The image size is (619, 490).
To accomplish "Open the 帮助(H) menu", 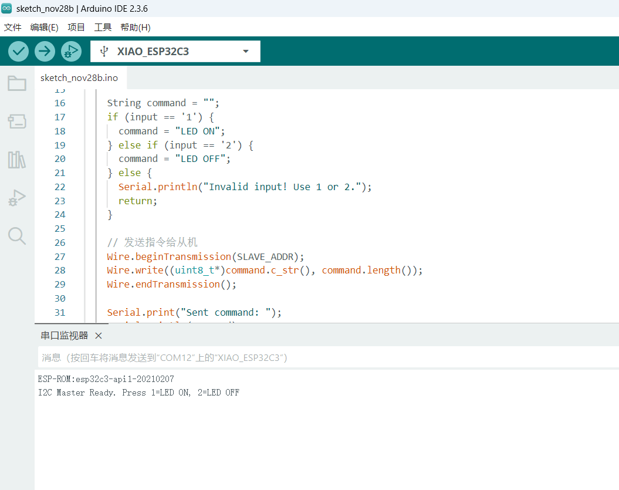I will 136,27.
